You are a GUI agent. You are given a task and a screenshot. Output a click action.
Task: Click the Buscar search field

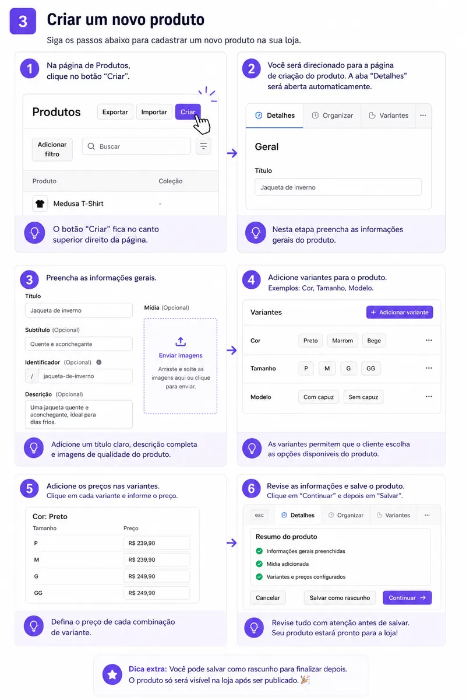[136, 146]
